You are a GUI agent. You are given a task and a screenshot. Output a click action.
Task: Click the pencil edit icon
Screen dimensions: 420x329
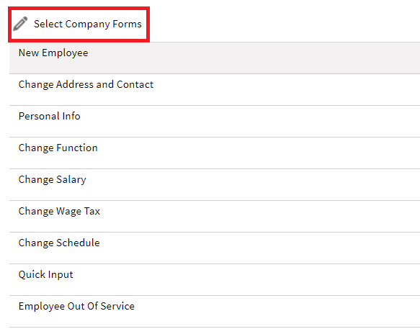(20, 24)
